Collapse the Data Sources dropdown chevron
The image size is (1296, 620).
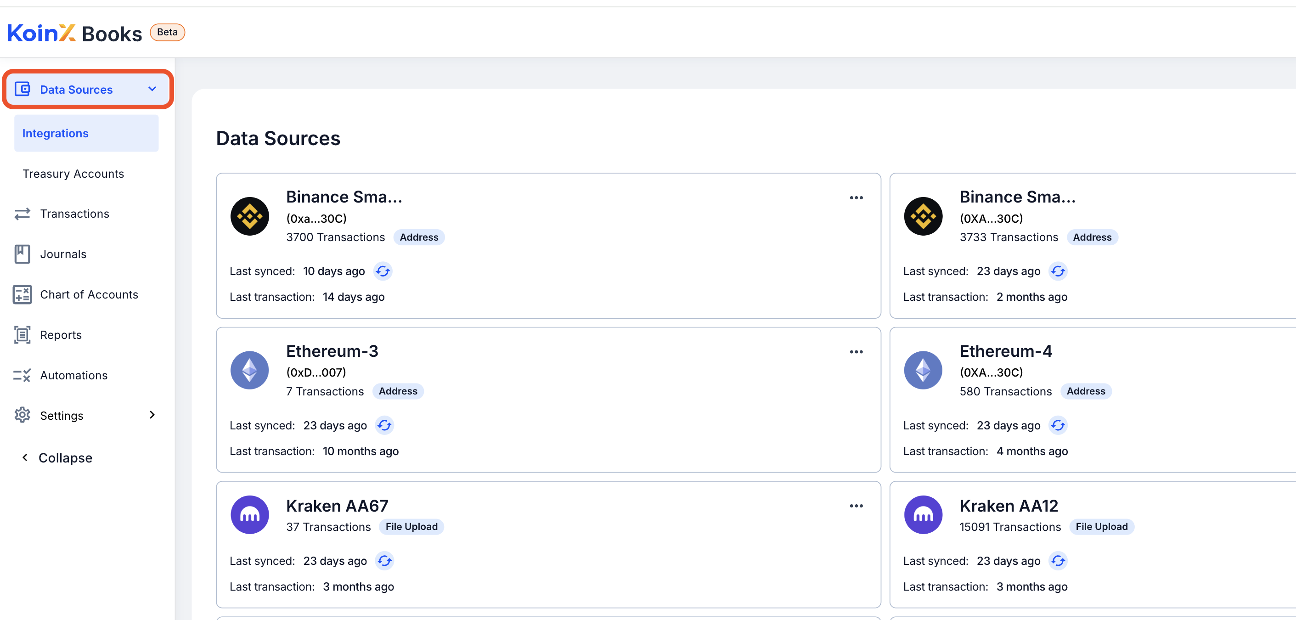(x=152, y=89)
